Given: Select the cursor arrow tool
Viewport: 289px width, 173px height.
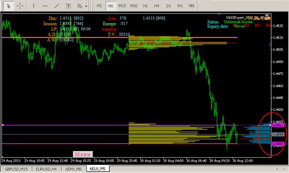Looking at the screenshot, I should pos(9,6).
